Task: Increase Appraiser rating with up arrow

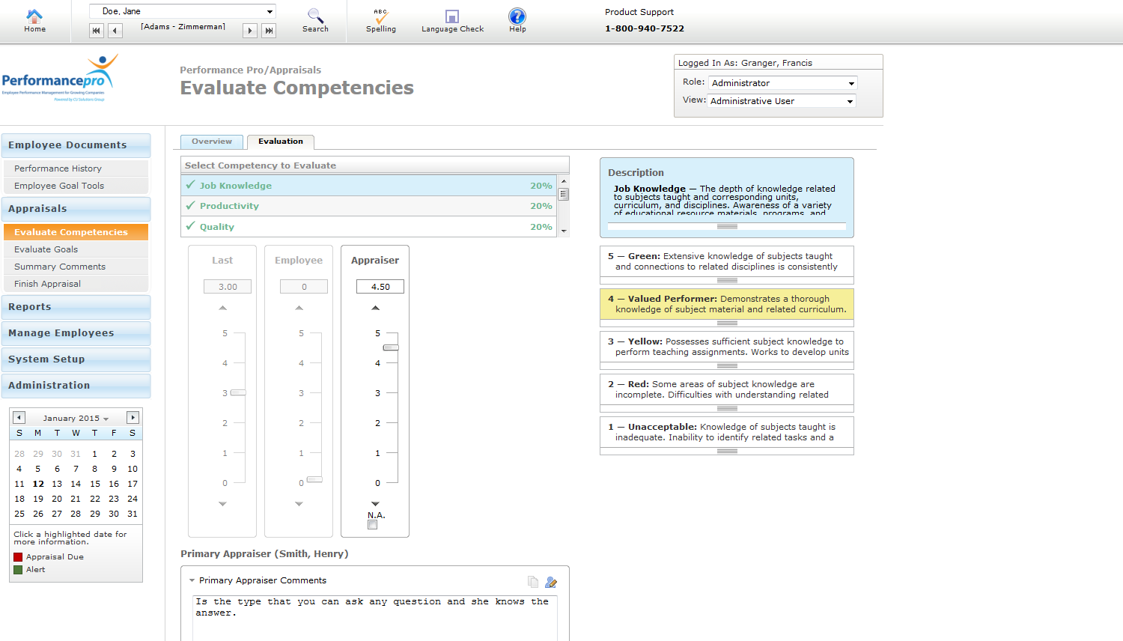Action: tap(376, 308)
